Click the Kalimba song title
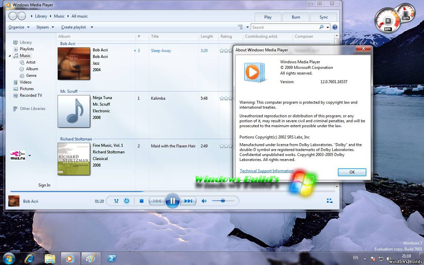The width and height of the screenshot is (424, 265). click(x=158, y=98)
